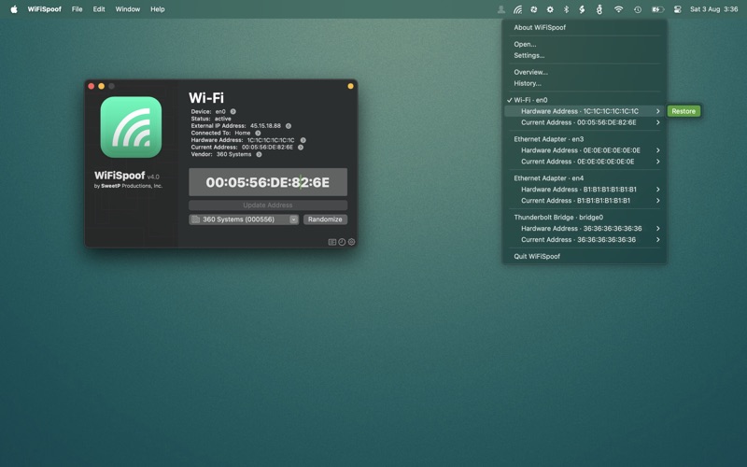Screen dimensions: 747x467
Task: Click the gear icon in the menu bar
Action: (x=550, y=9)
